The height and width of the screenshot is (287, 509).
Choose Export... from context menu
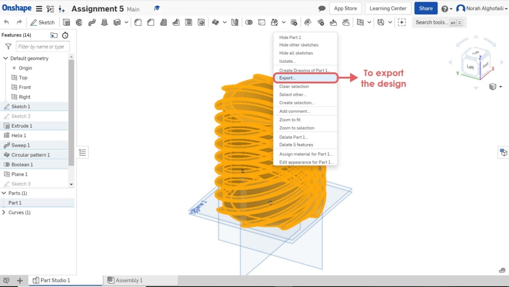point(305,78)
